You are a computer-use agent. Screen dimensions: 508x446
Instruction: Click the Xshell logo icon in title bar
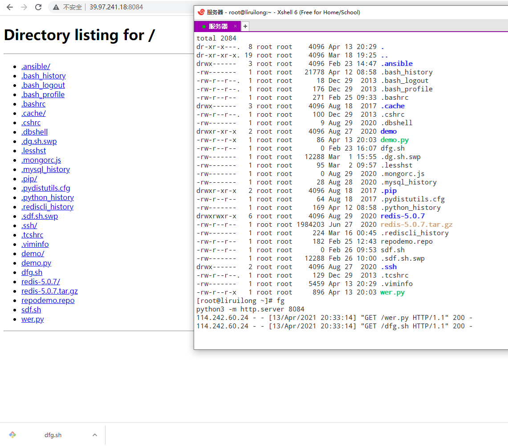coord(201,12)
